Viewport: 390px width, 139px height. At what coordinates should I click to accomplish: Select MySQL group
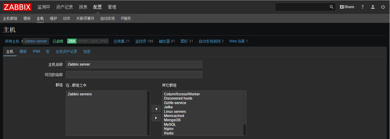point(170,125)
